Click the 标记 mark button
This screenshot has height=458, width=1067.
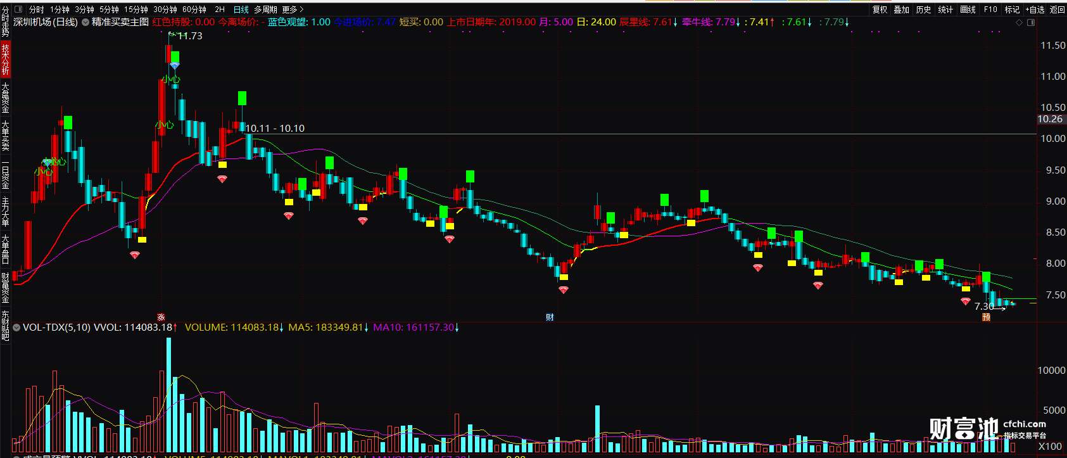click(x=1012, y=10)
